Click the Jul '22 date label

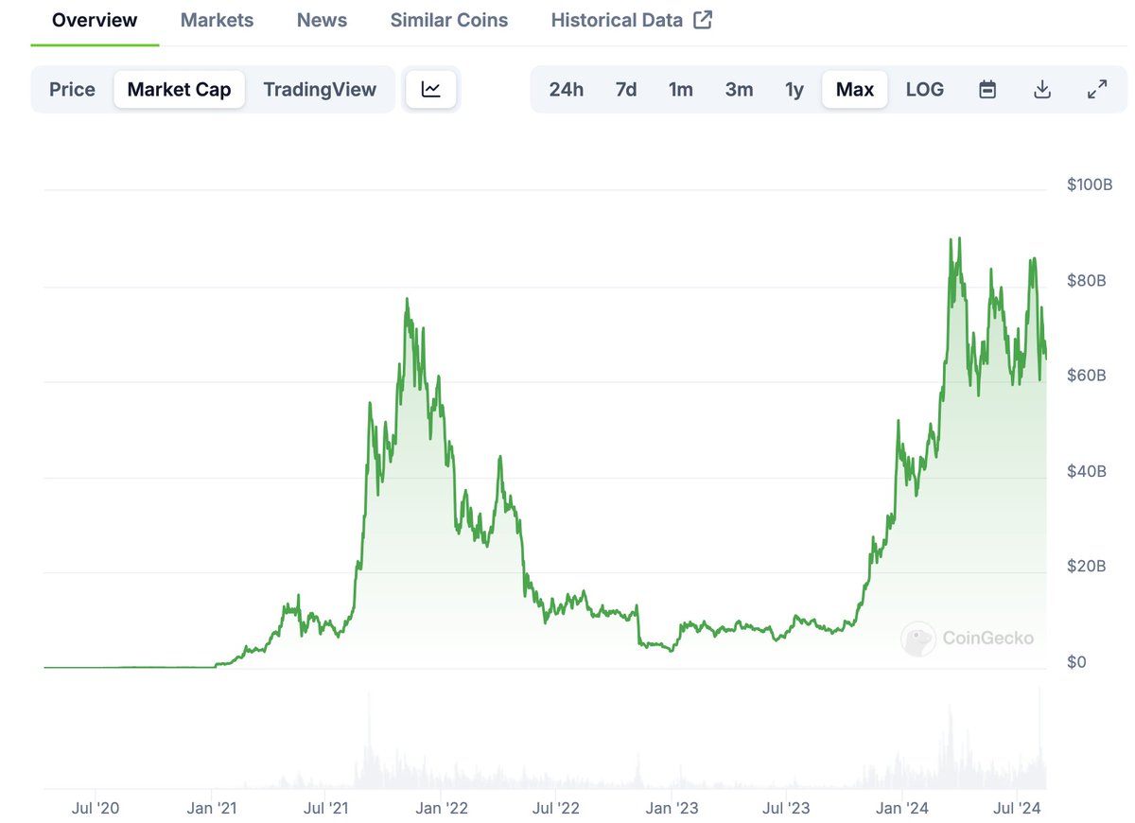coord(556,808)
